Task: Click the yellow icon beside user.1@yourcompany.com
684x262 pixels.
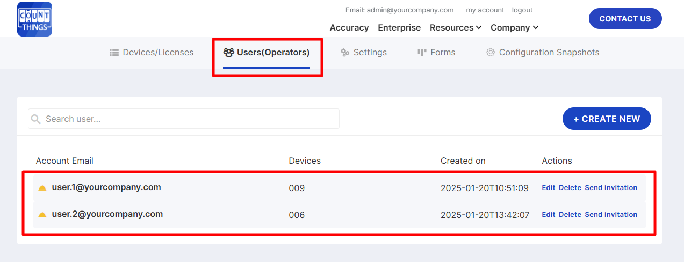Action: (x=42, y=188)
